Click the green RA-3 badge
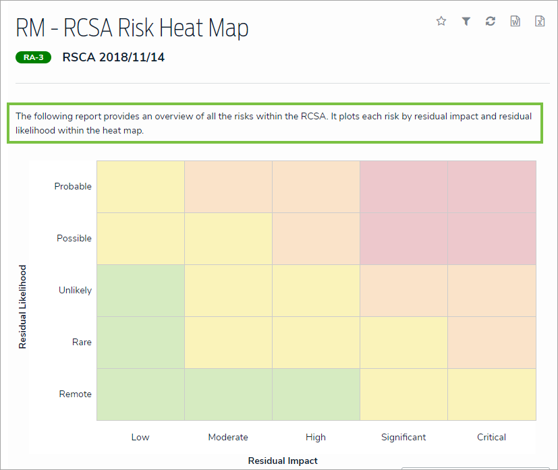Screen dimensions: 558x470 coord(34,57)
